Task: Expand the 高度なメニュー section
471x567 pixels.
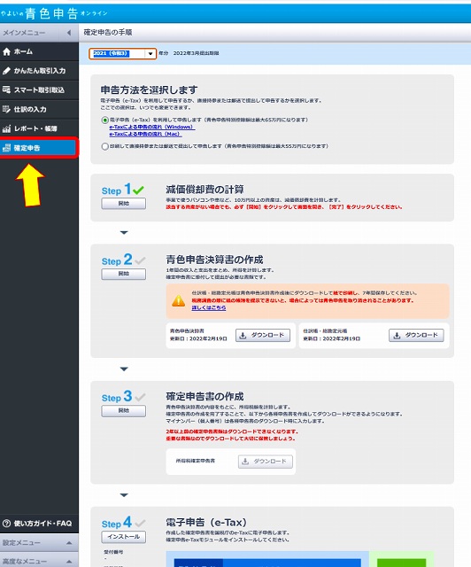Action: [39, 561]
